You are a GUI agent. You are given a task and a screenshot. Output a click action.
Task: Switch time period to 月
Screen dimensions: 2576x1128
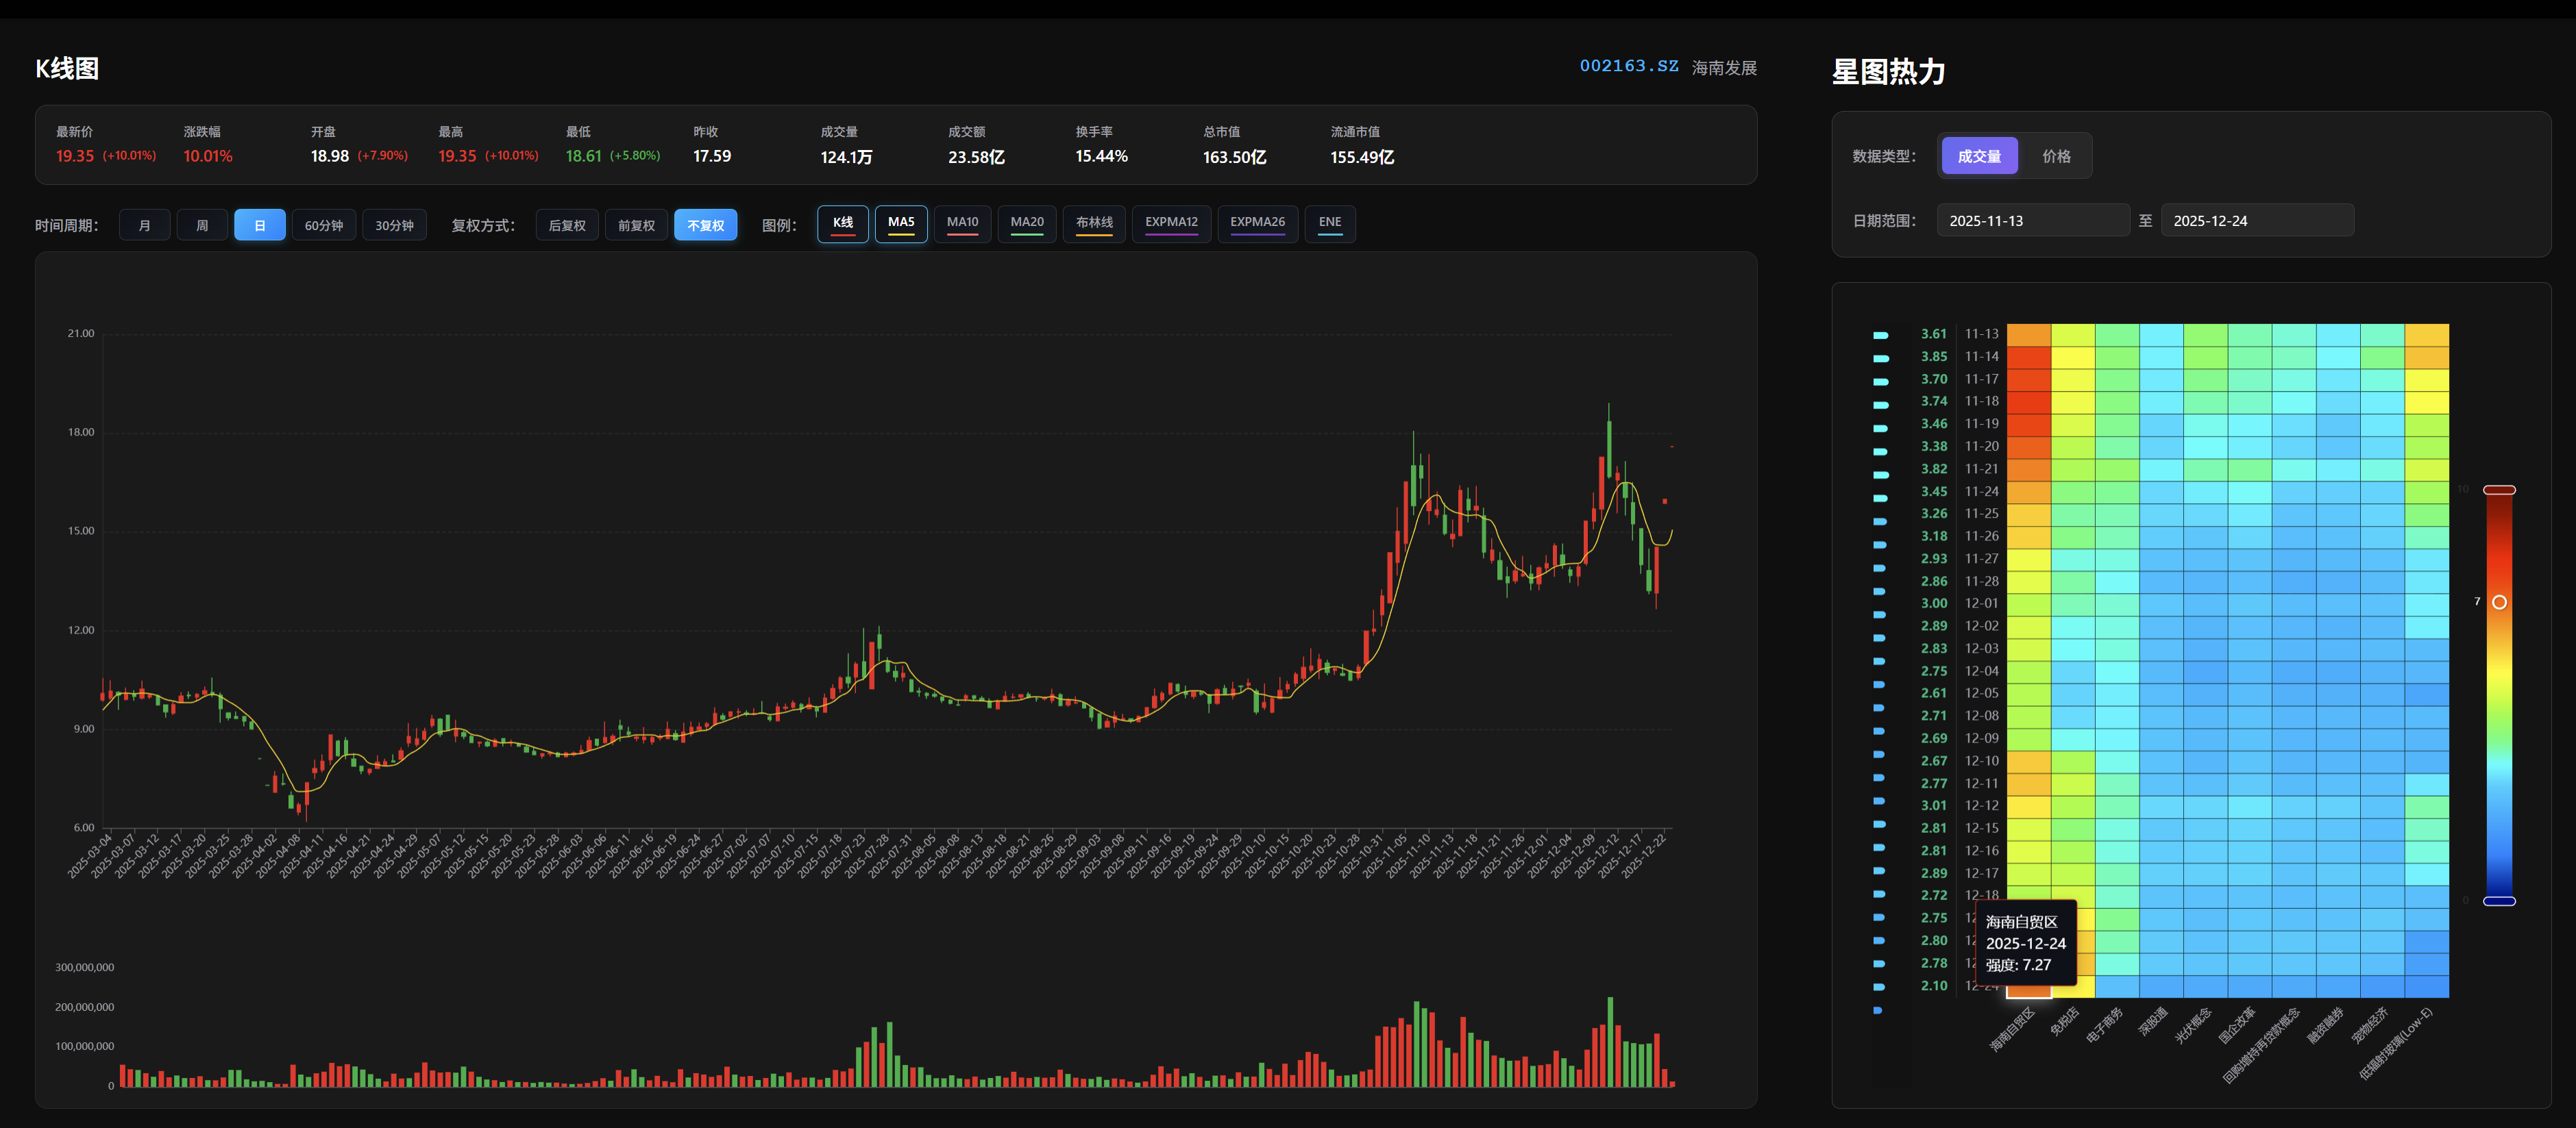144,225
